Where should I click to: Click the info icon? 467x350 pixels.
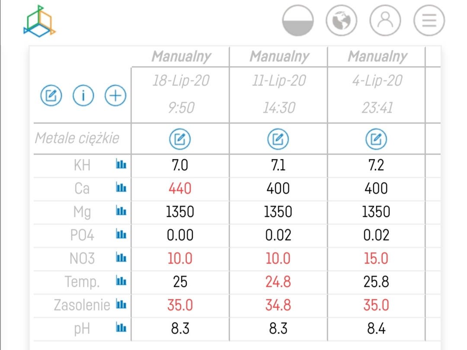(x=83, y=95)
